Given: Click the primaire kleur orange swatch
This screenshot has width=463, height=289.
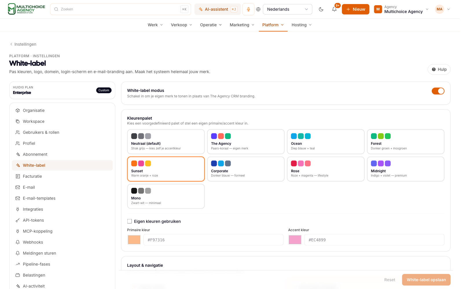Looking at the screenshot, I should (134, 240).
